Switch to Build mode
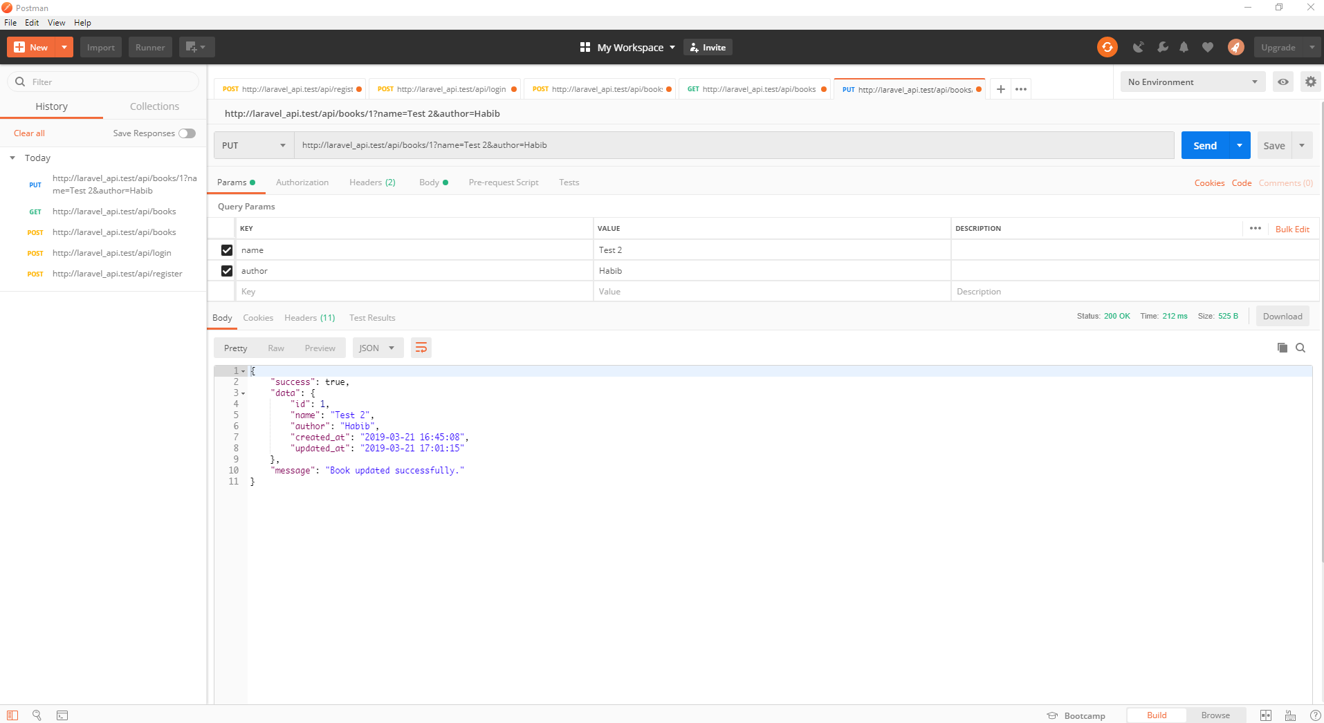The height and width of the screenshot is (723, 1324). (x=1157, y=715)
